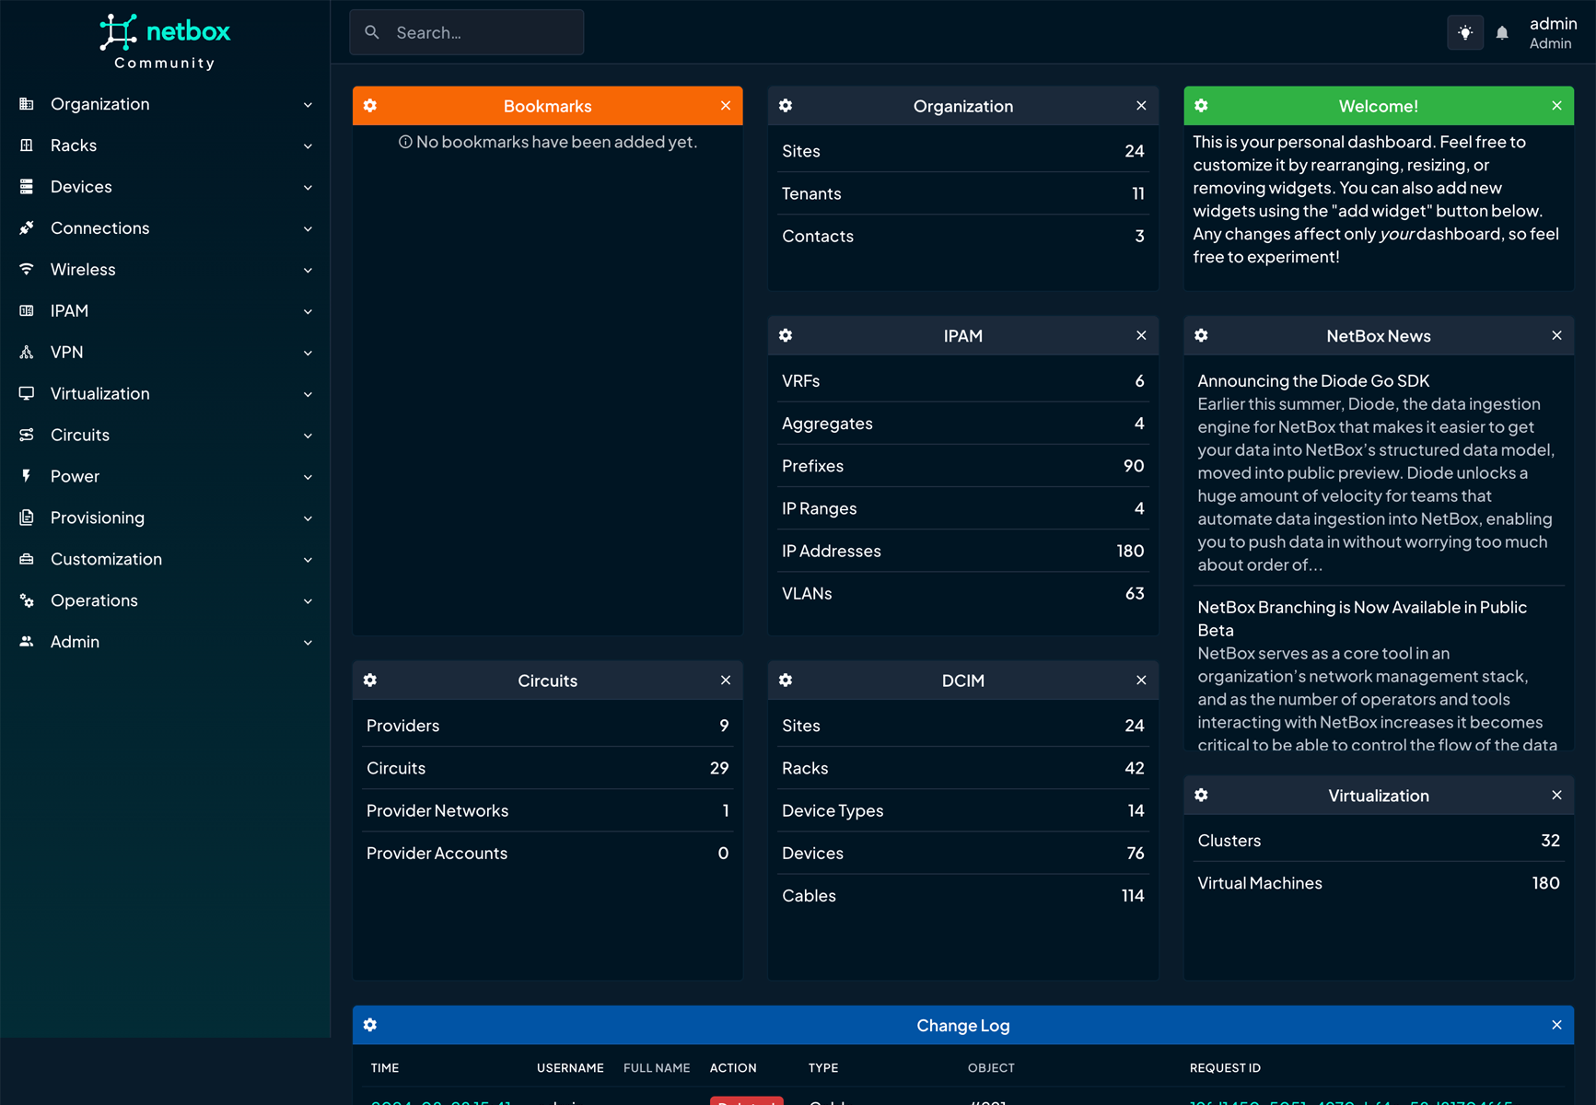Close the Circuits widget

pyautogui.click(x=726, y=680)
